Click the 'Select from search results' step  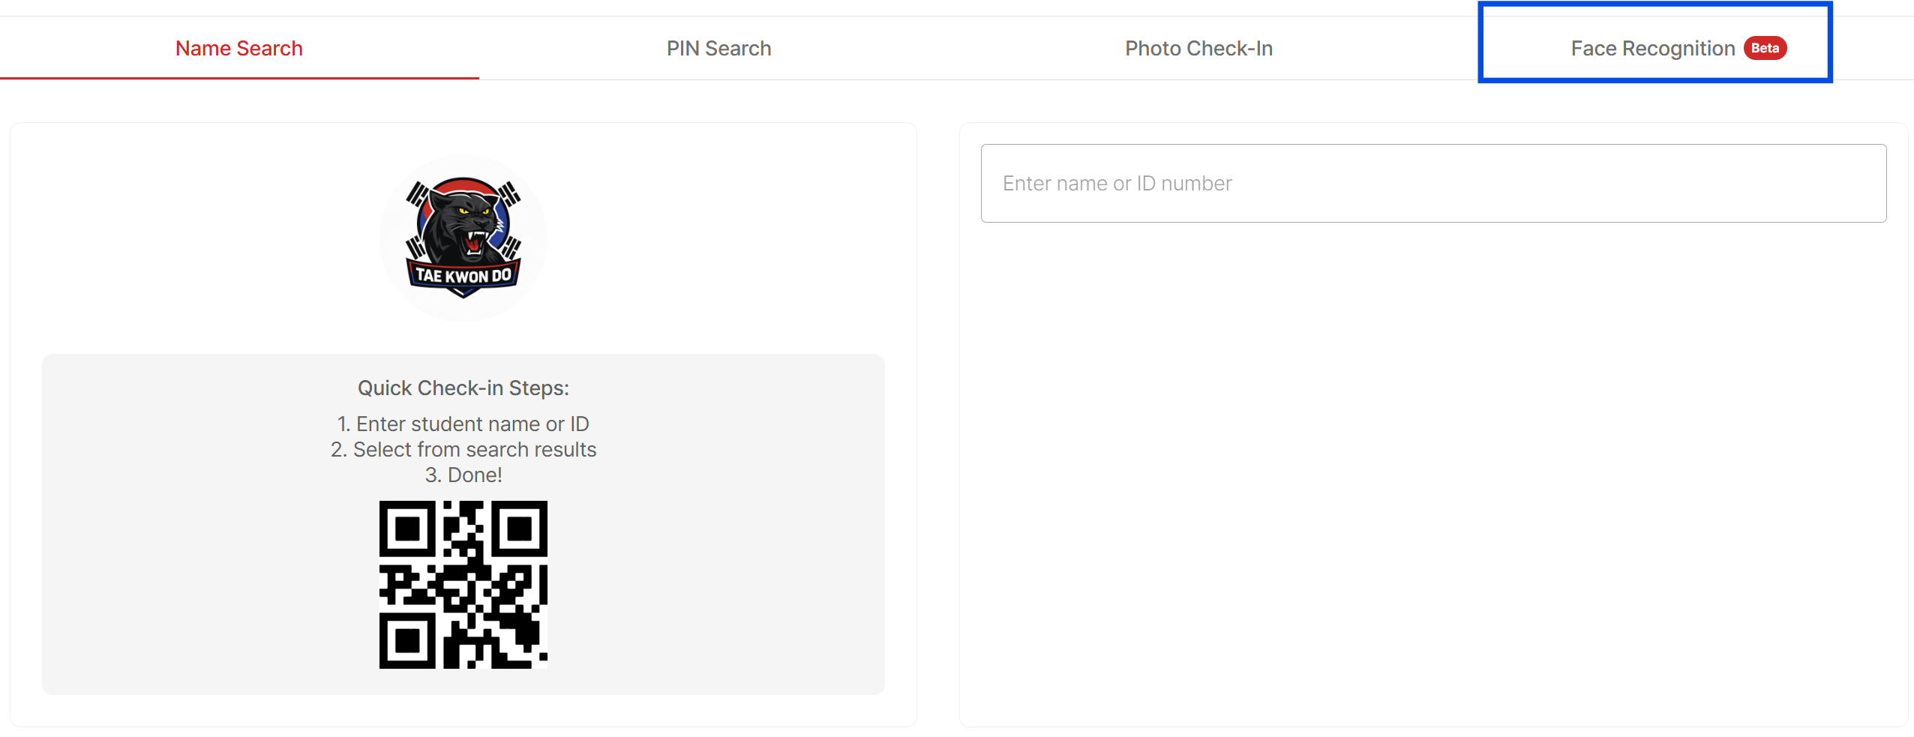[x=463, y=449]
